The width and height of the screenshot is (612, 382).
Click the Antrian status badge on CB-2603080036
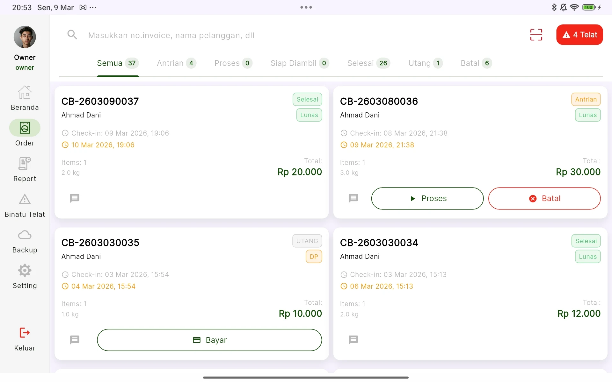tap(586, 99)
